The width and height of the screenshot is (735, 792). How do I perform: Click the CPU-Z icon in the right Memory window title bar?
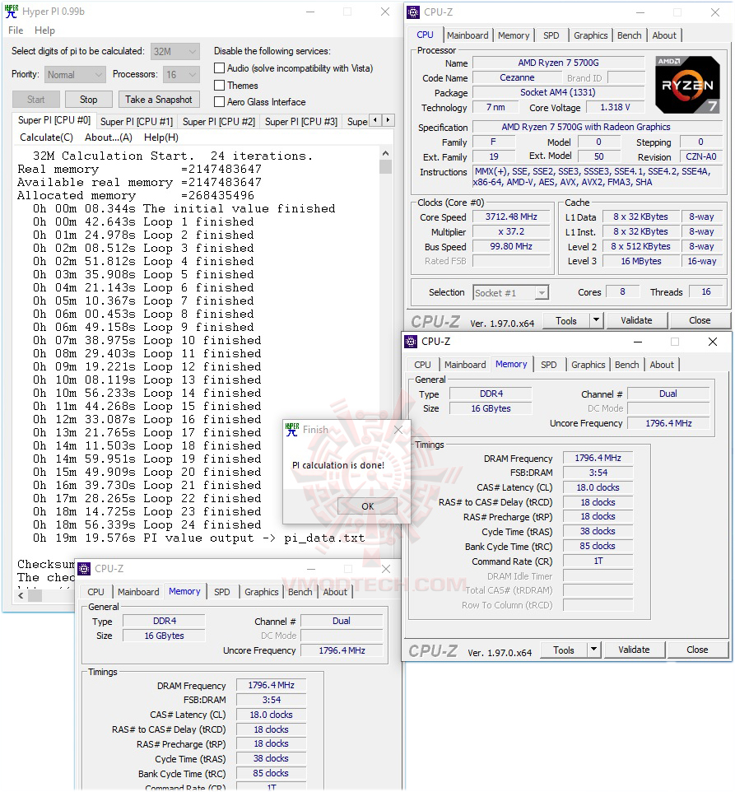point(411,342)
